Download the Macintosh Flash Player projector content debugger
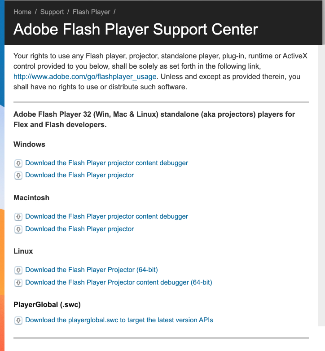325x351 pixels. [107, 216]
